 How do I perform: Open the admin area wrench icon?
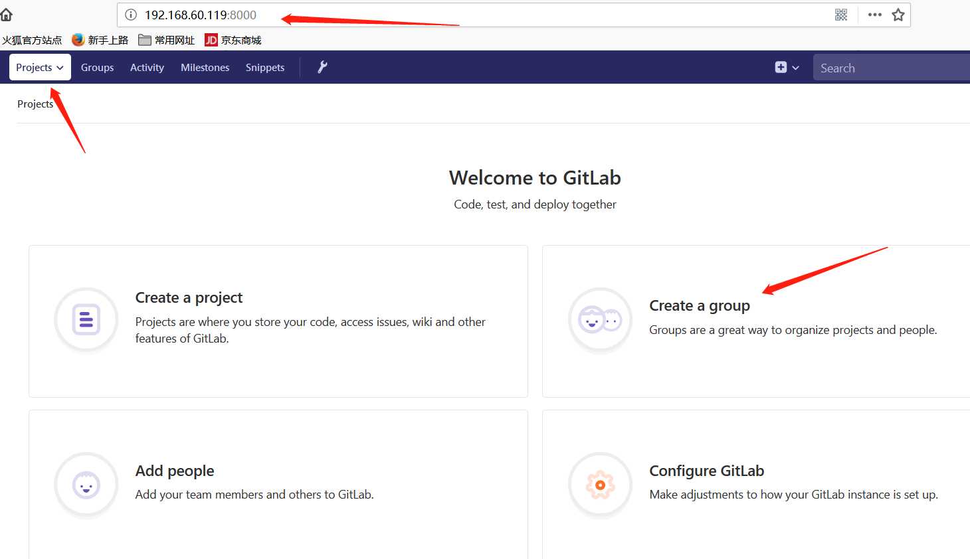click(322, 67)
